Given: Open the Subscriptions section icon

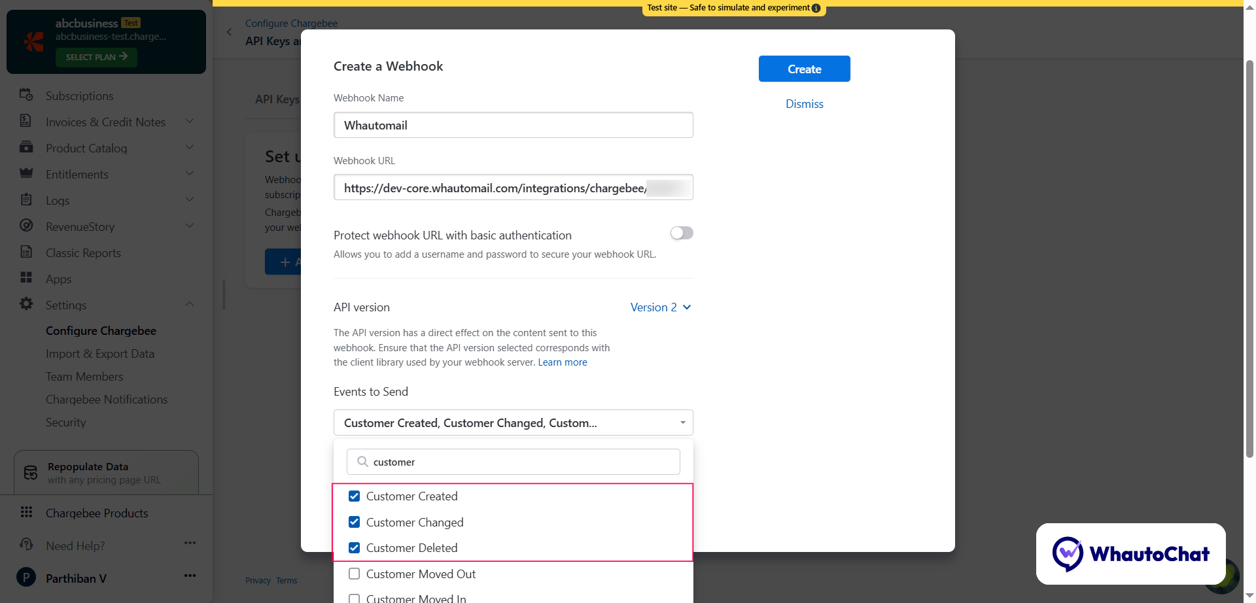Looking at the screenshot, I should [x=26, y=95].
